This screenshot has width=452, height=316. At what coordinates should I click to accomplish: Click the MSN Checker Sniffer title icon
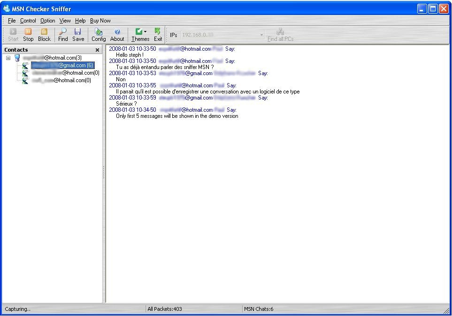click(7, 8)
